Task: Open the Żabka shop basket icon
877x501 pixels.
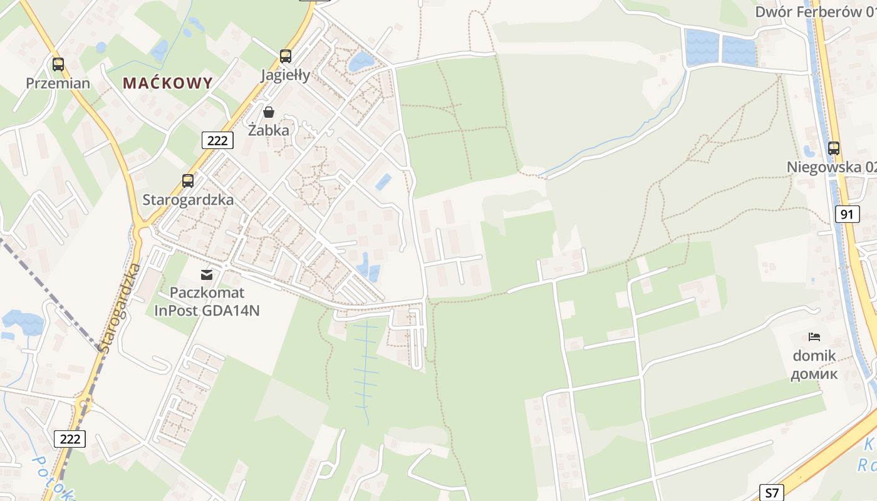Action: 269,112
